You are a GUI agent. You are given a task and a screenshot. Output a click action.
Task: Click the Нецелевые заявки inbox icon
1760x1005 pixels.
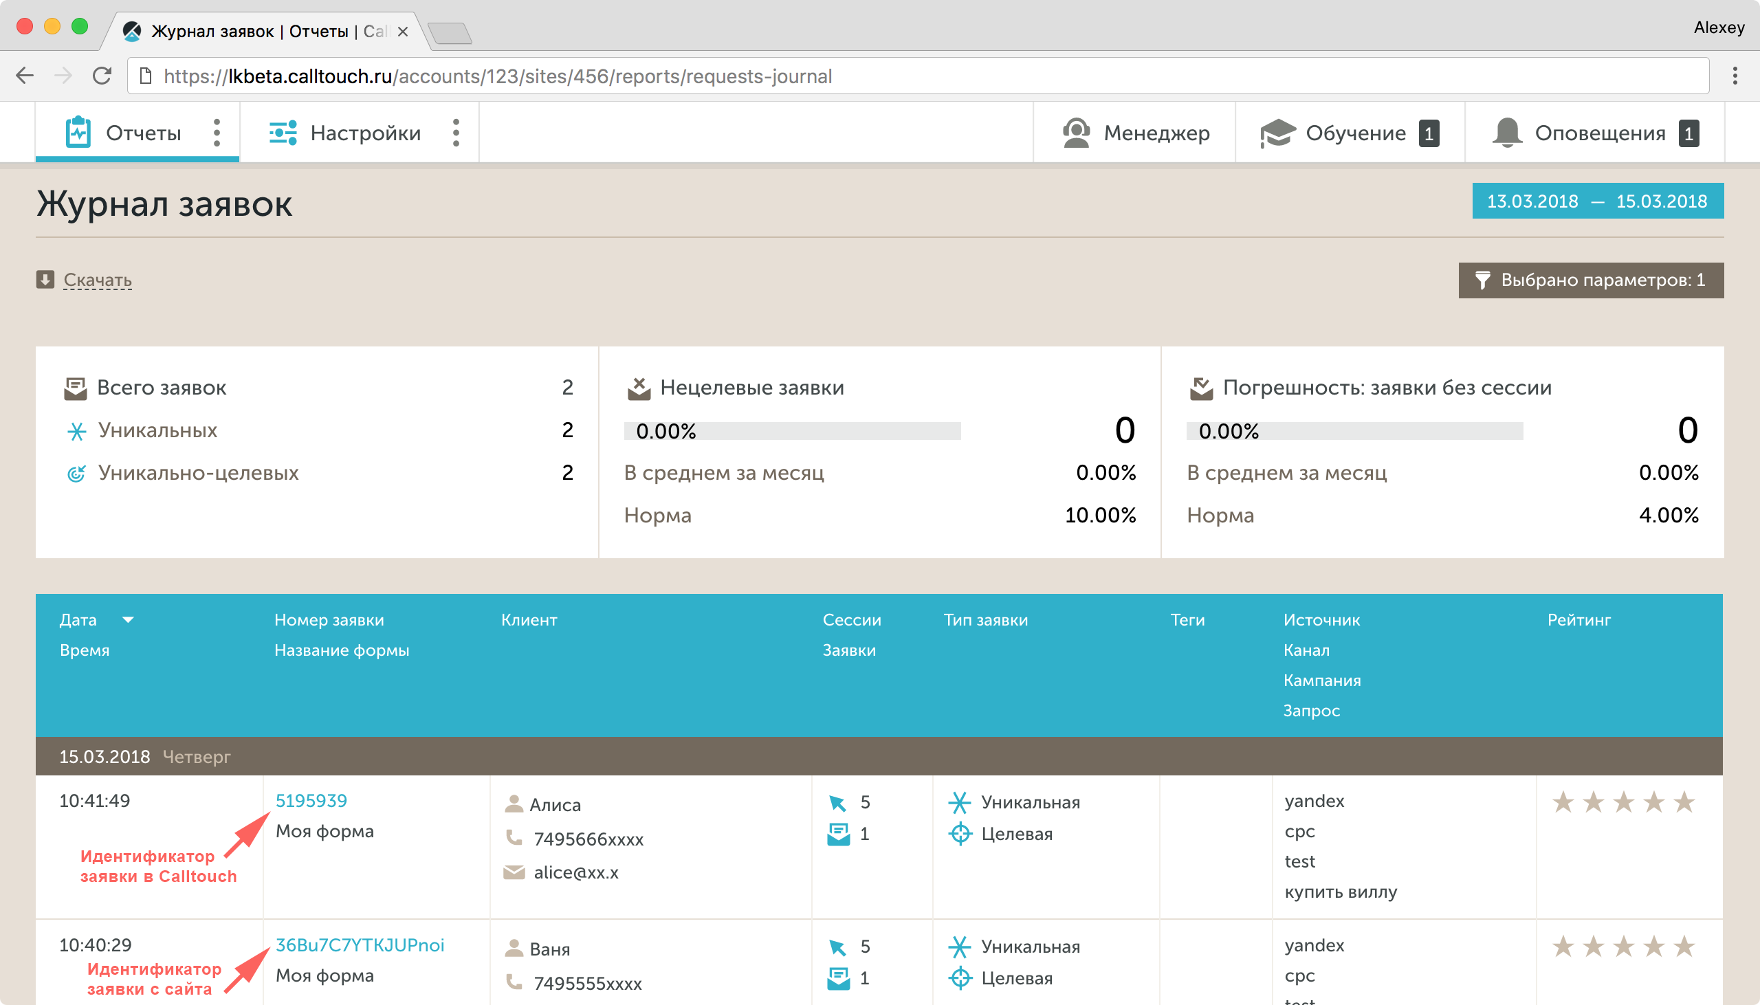click(x=639, y=388)
